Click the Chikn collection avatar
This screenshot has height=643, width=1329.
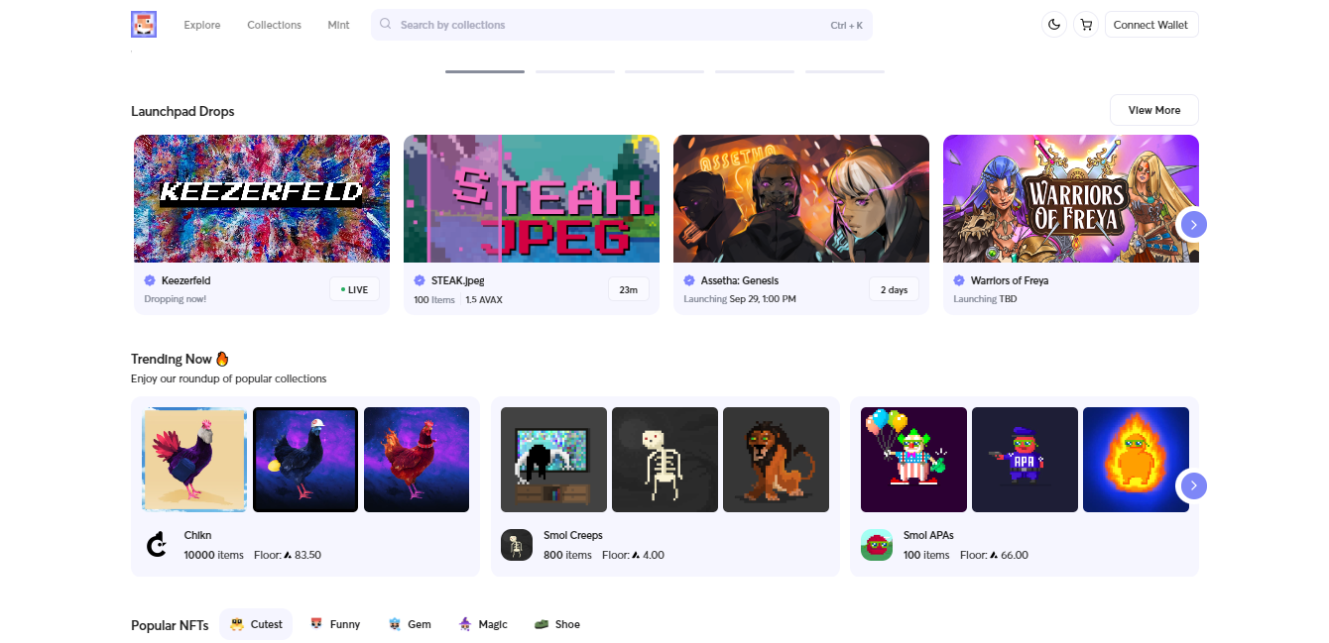click(157, 545)
